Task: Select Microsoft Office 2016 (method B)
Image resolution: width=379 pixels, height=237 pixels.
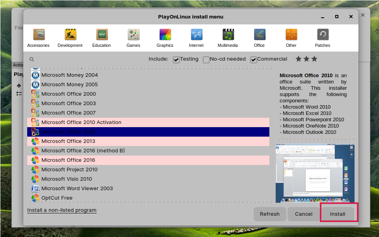Action: (148, 151)
